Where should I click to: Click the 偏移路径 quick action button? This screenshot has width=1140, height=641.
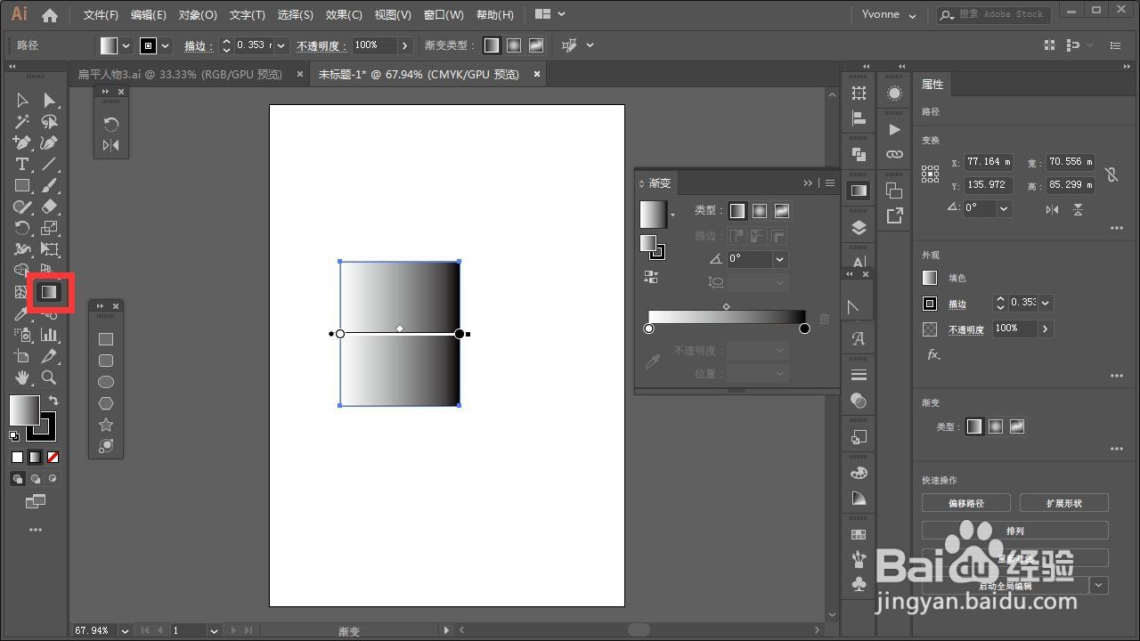point(965,503)
